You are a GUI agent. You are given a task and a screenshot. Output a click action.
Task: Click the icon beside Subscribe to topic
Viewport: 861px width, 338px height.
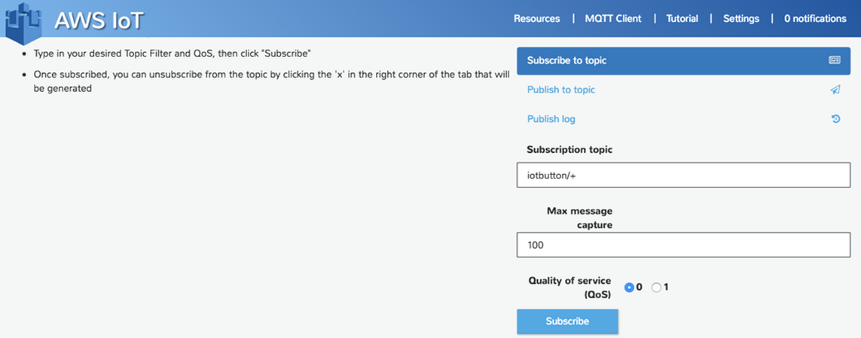835,60
